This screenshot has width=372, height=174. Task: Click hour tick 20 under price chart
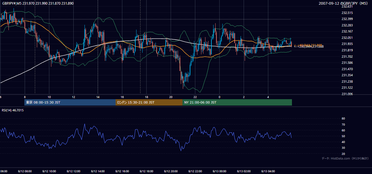pos(171,97)
